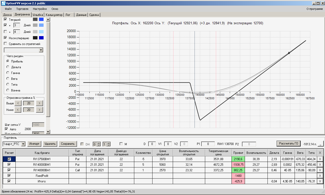Click the days field showing 3

click(16, 25)
